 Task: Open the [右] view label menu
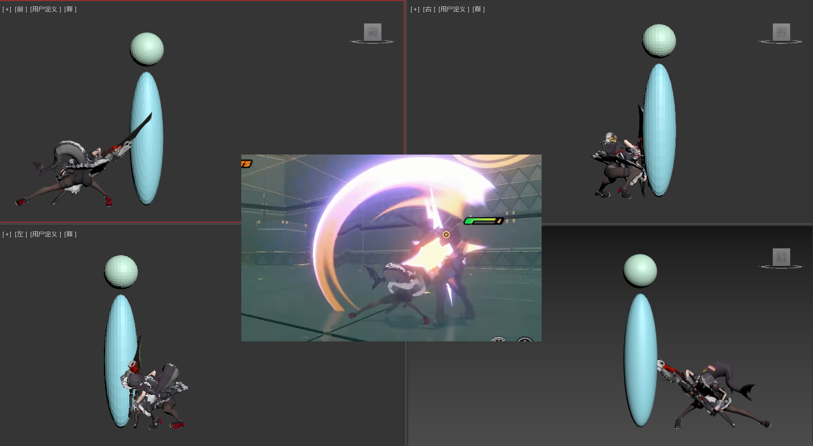429,9
